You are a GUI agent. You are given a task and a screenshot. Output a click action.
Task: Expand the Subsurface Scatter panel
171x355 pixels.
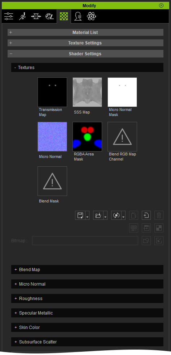pos(87,342)
